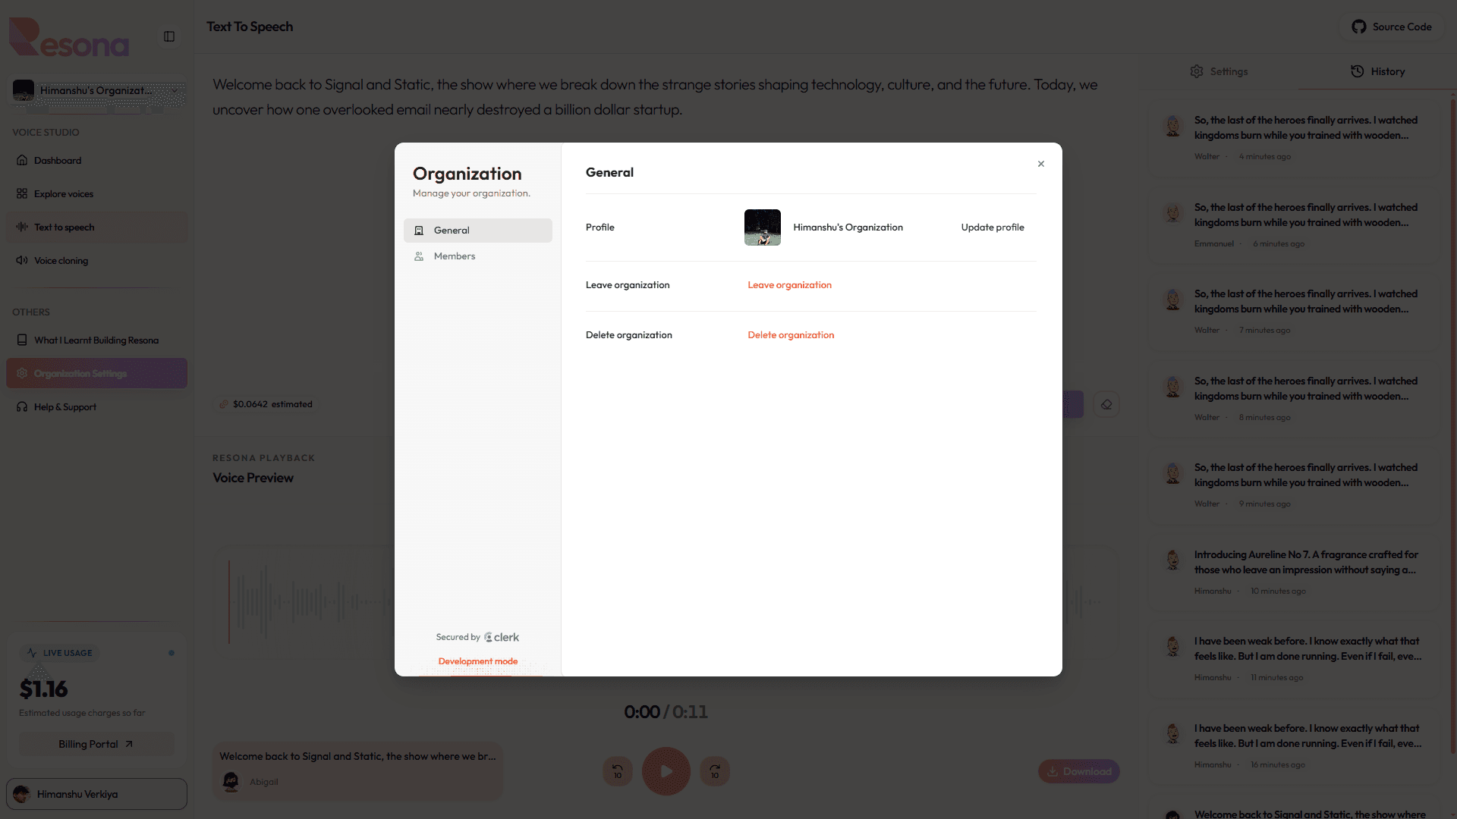Viewport: 1457px width, 819px height.
Task: Click the Resona logo
Action: [x=69, y=37]
